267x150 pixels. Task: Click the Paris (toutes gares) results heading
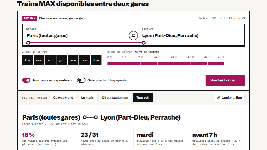click(x=51, y=117)
